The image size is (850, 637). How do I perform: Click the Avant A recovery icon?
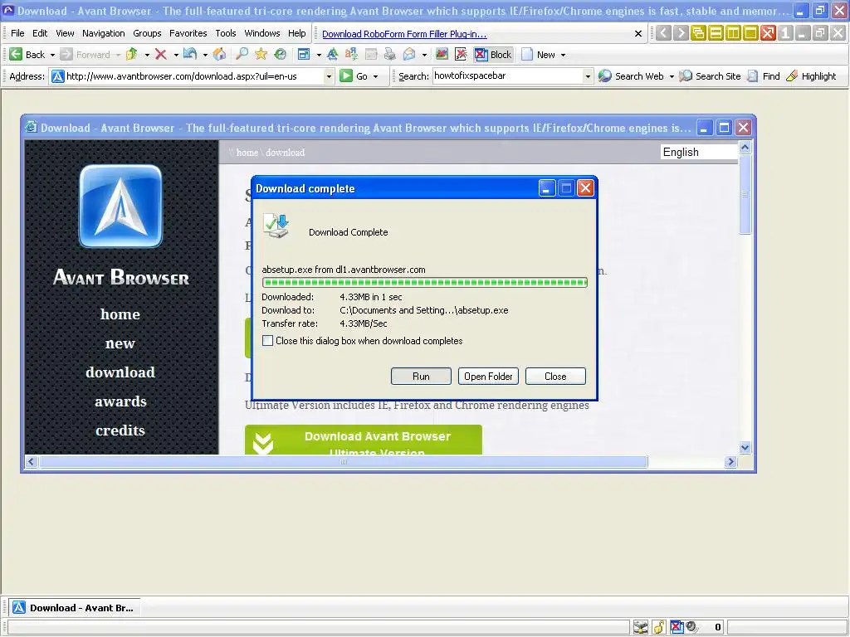point(332,54)
